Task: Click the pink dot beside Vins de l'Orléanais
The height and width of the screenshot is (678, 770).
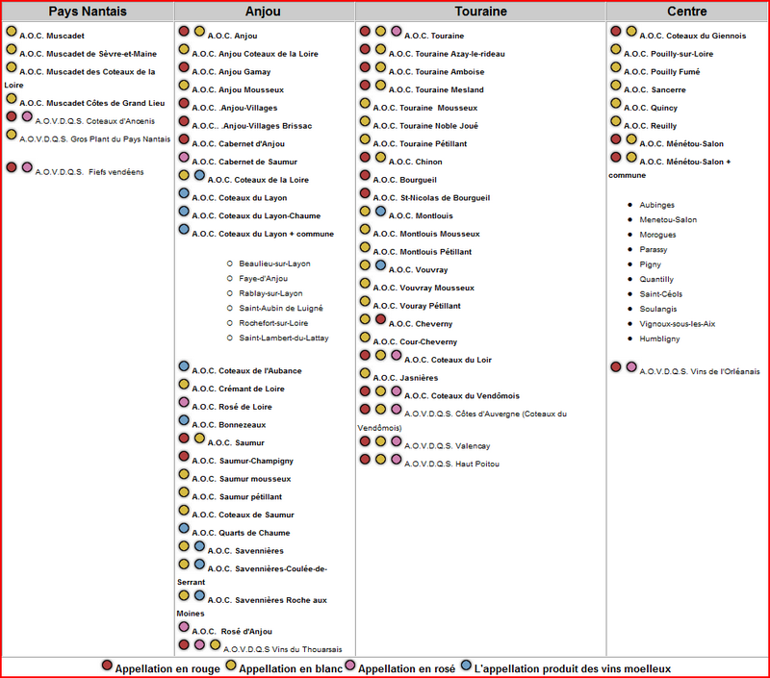Action: coord(631,366)
